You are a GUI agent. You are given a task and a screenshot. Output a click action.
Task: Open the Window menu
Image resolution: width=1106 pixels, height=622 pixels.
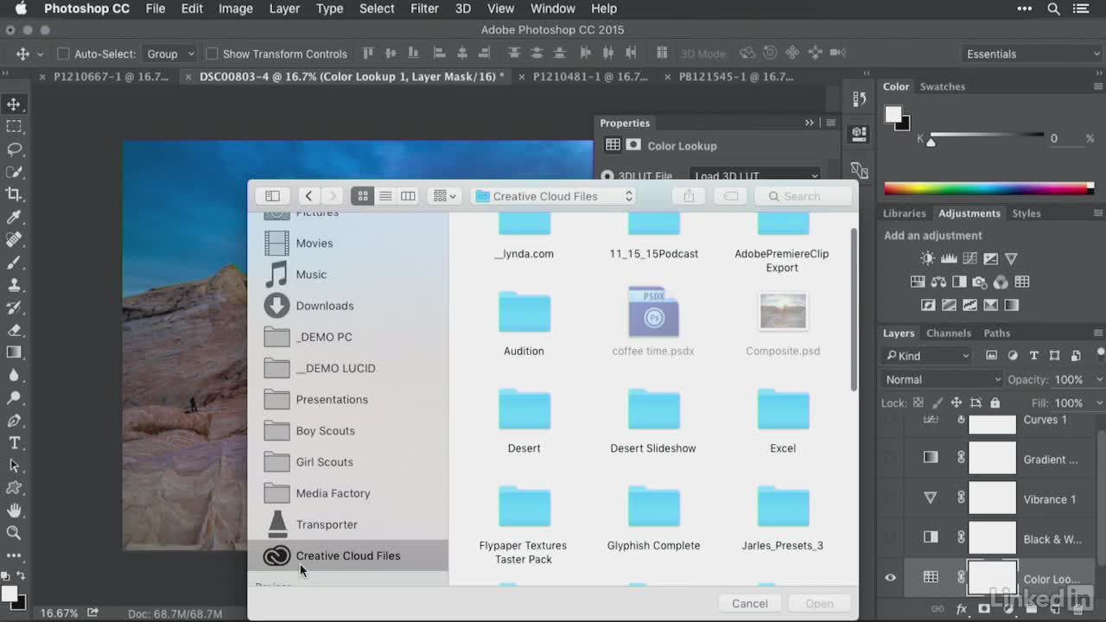tap(552, 9)
